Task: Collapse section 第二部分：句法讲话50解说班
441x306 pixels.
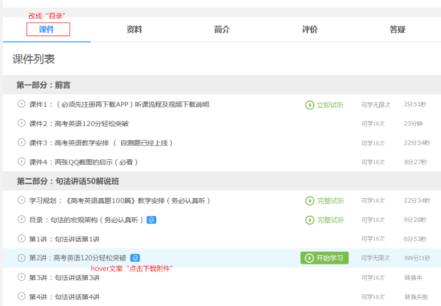Action: click(76, 181)
